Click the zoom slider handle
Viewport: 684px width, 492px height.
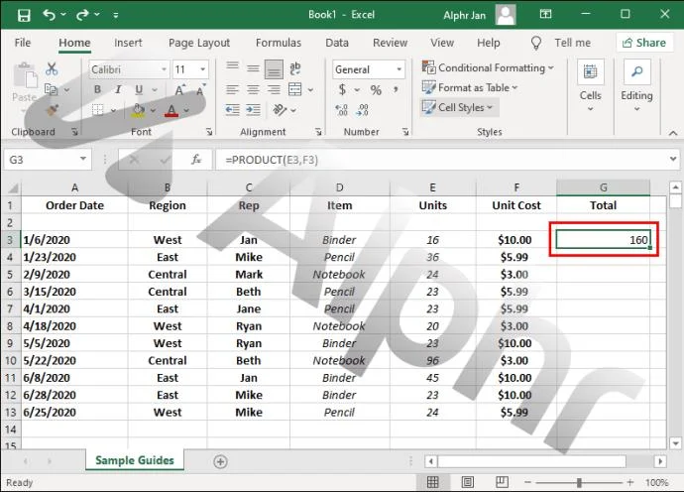[x=579, y=482]
